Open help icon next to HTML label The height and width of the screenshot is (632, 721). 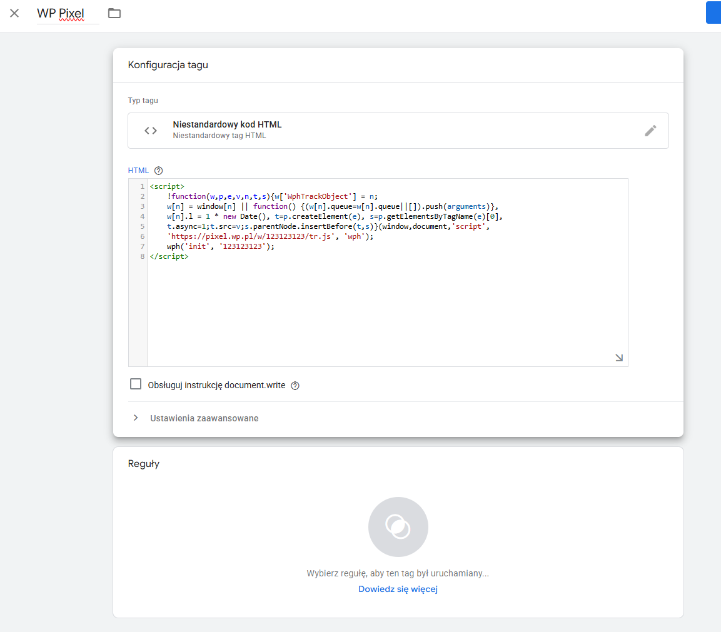click(159, 171)
